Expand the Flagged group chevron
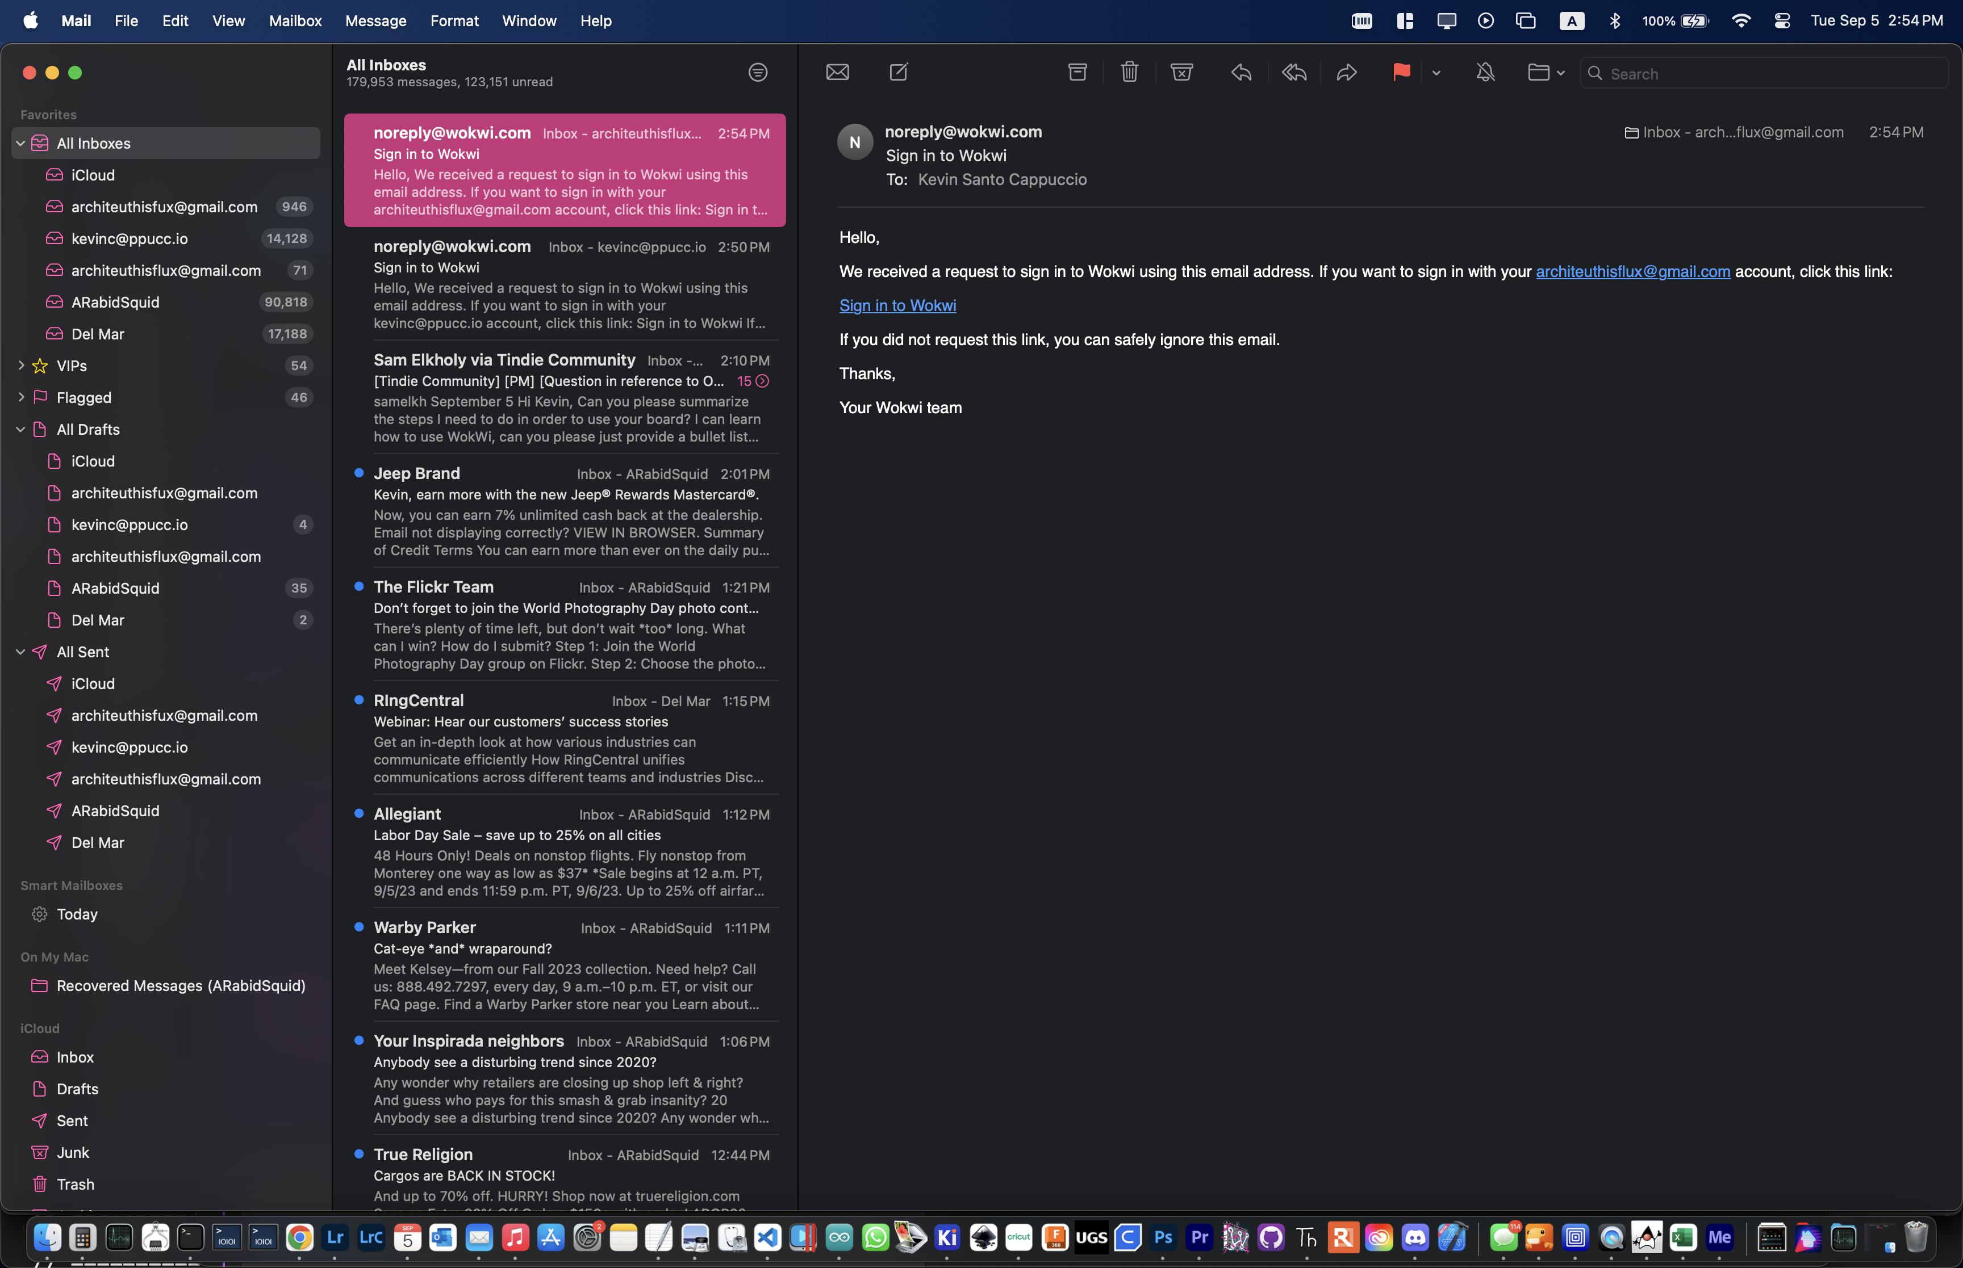Screen dimensions: 1963x1268 click(20, 398)
